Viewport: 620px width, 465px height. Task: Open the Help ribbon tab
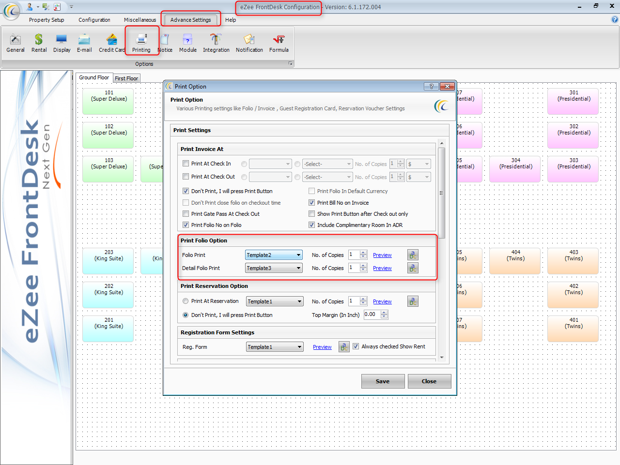[231, 20]
